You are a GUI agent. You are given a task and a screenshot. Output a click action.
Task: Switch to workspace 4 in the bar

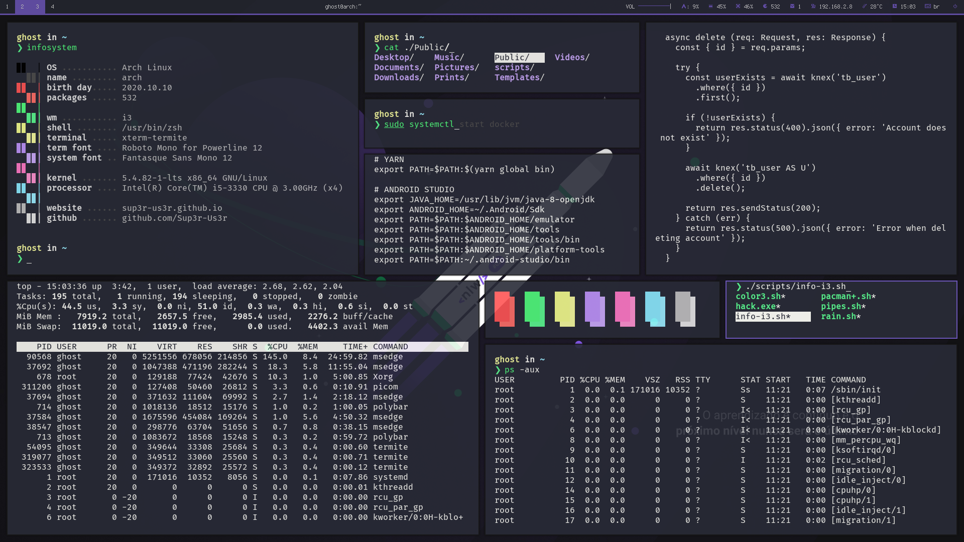[x=52, y=7]
